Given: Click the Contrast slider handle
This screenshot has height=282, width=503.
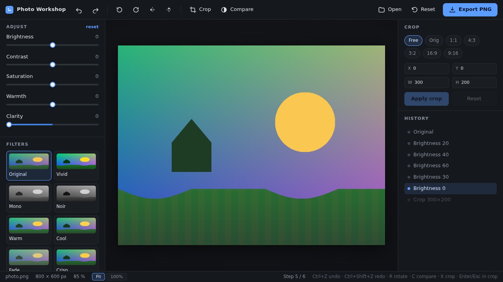Looking at the screenshot, I should (53, 65).
